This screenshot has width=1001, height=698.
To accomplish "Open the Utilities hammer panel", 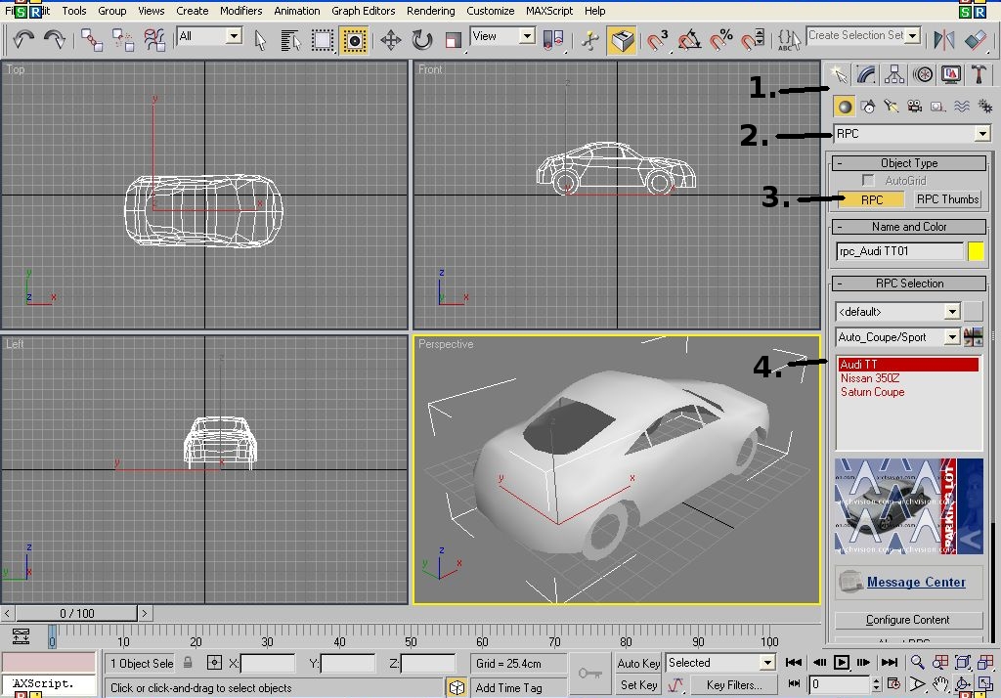I will [x=979, y=74].
